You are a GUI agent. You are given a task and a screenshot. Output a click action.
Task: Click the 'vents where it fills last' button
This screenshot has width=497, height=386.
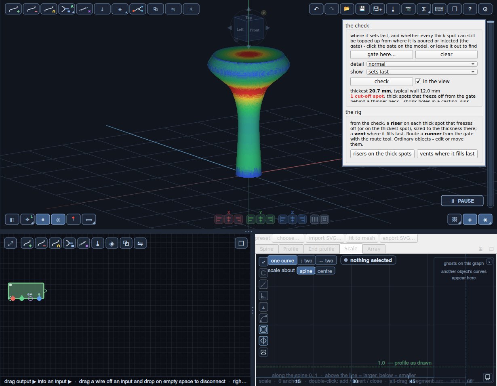(x=447, y=153)
